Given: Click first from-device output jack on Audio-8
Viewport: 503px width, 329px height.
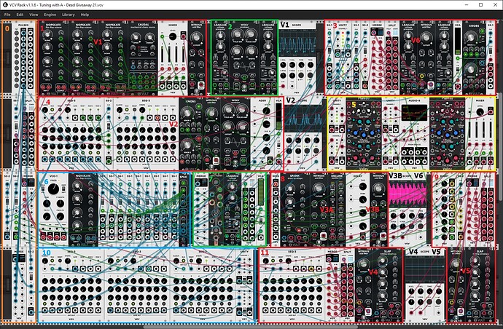Looking at the screenshot, I should [x=404, y=152].
